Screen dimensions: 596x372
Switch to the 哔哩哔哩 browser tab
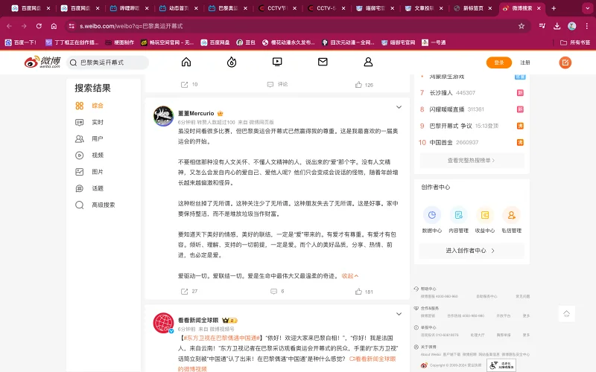pyautogui.click(x=129, y=8)
